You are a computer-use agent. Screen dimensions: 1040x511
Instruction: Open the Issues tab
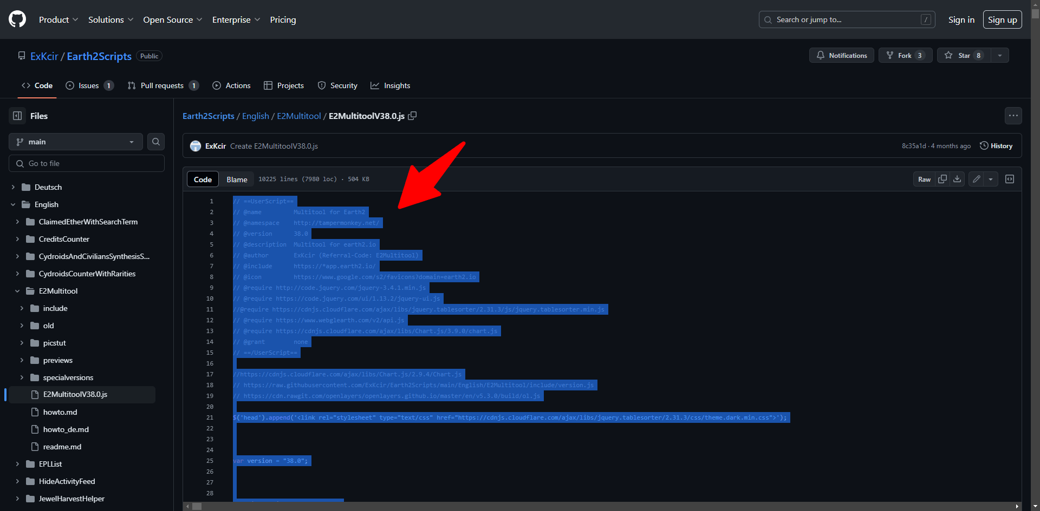point(89,85)
